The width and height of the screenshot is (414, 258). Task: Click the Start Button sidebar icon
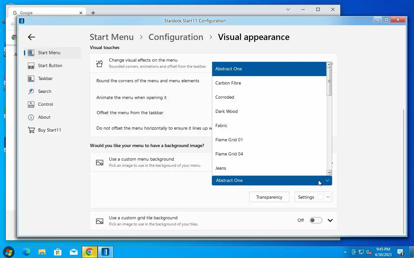tap(31, 65)
